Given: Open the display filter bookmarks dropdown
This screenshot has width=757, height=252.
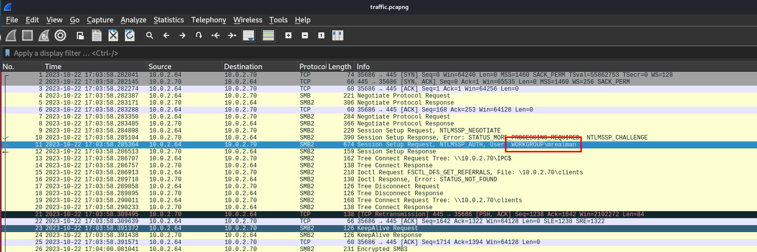Looking at the screenshot, I should coord(7,53).
